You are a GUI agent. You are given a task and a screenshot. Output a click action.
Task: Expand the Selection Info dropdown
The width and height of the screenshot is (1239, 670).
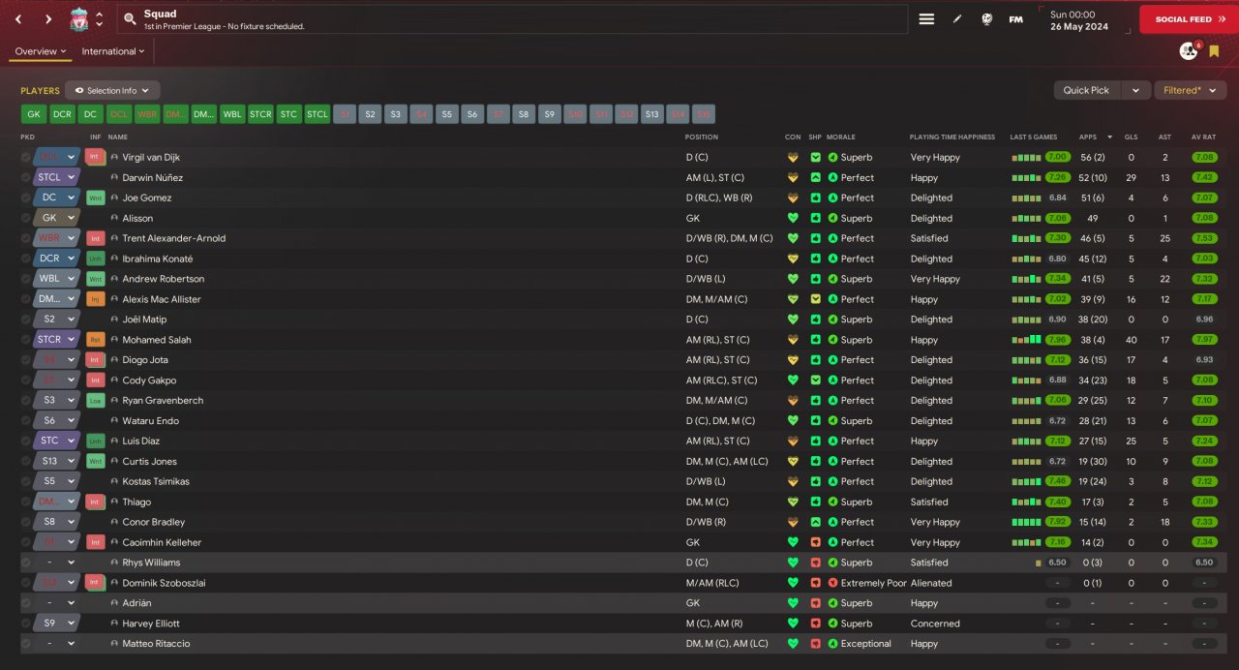[112, 90]
